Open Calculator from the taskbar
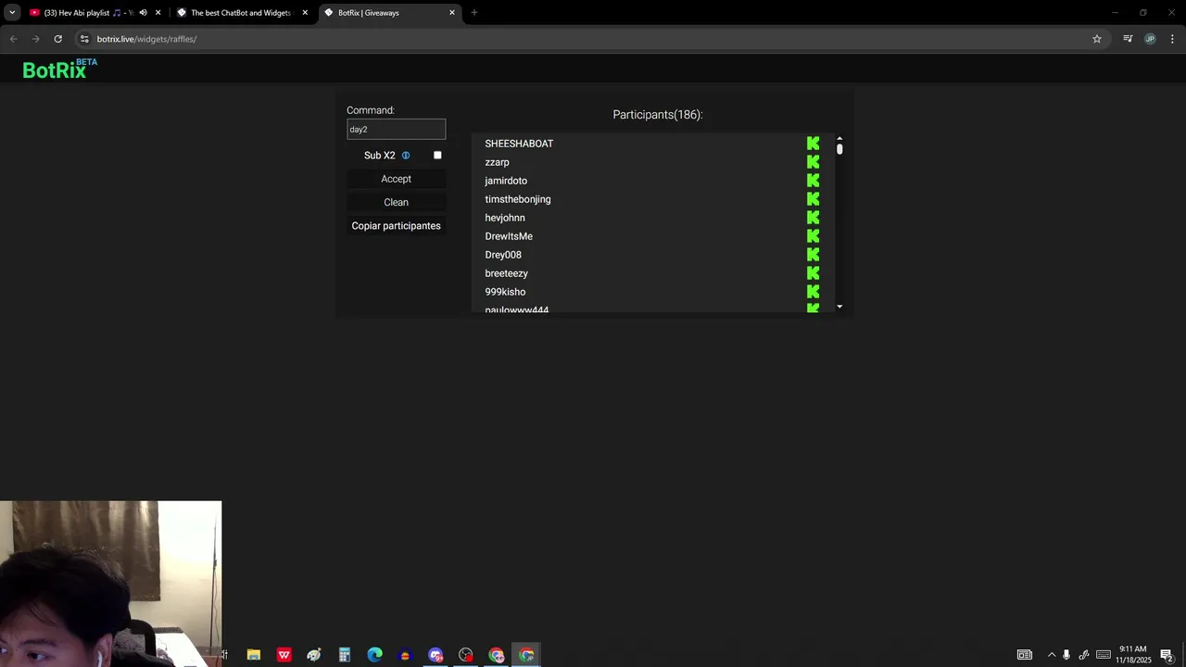 coord(344,655)
